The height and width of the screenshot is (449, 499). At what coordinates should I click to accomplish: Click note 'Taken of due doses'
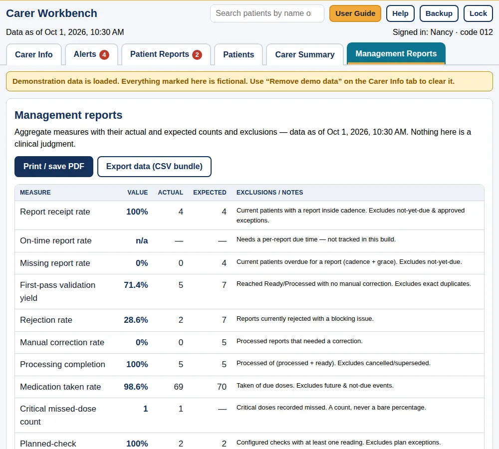315,385
